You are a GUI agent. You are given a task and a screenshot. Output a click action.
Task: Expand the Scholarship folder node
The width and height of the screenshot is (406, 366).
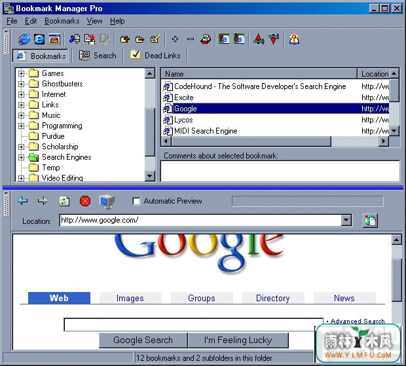(21, 147)
